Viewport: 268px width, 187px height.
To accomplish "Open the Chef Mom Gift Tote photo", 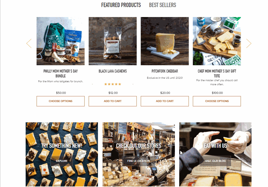I will [217, 41].
